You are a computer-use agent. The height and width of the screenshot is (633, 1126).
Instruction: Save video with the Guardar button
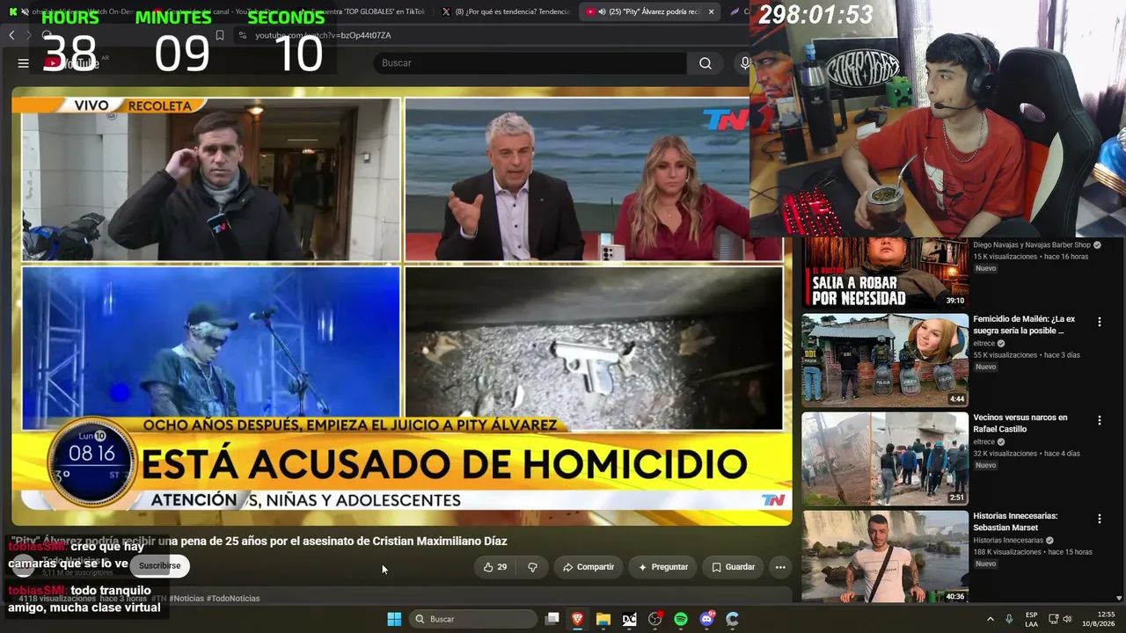733,567
